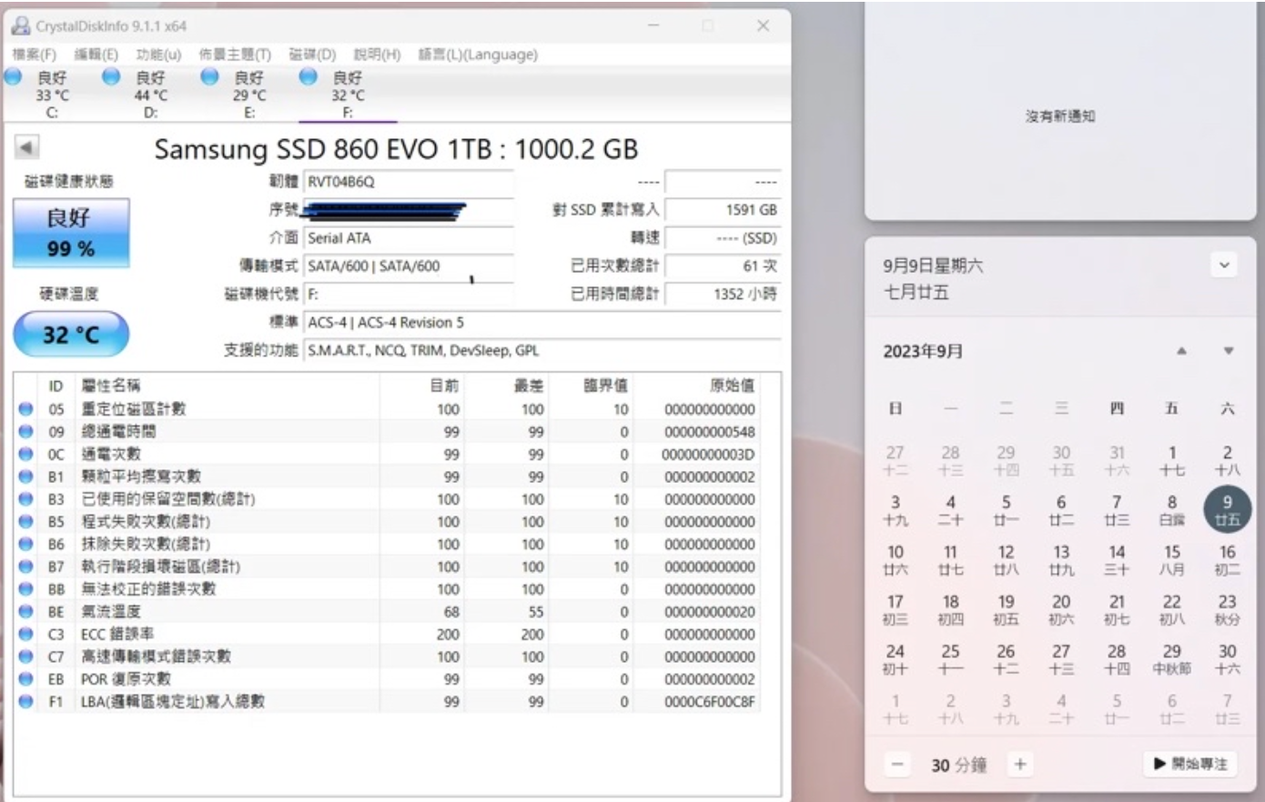Go to next month with the down arrow
Viewport: 1265px width, 802px height.
[1229, 351]
